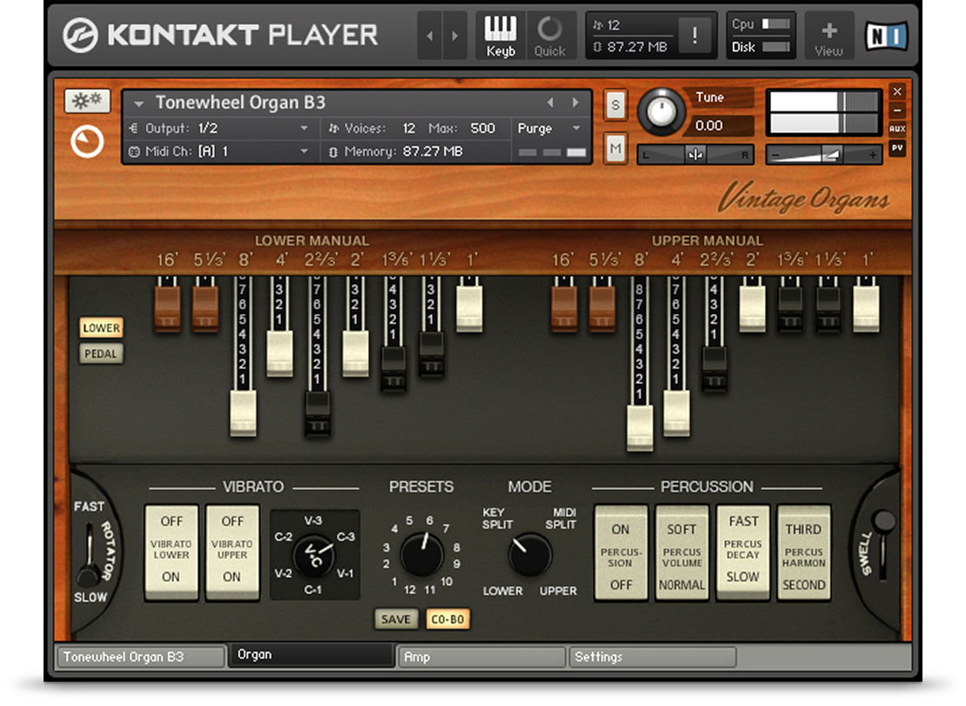Toggle Vibrato Lower switch
This screenshot has height=706, width=966.
point(171,551)
